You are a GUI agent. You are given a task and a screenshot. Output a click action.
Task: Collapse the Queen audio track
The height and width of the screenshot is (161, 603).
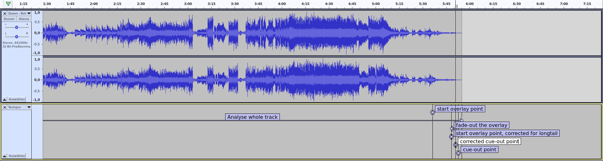[x=5, y=99]
